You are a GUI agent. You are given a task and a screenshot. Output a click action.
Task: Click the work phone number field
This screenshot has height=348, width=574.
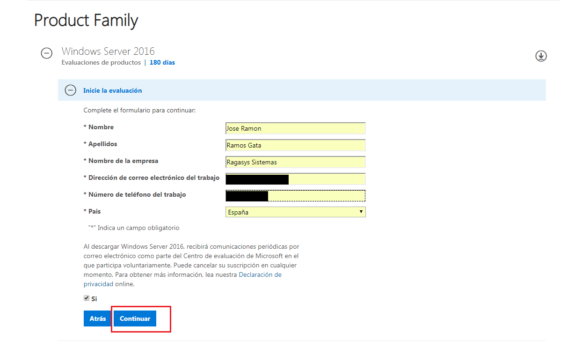click(295, 195)
